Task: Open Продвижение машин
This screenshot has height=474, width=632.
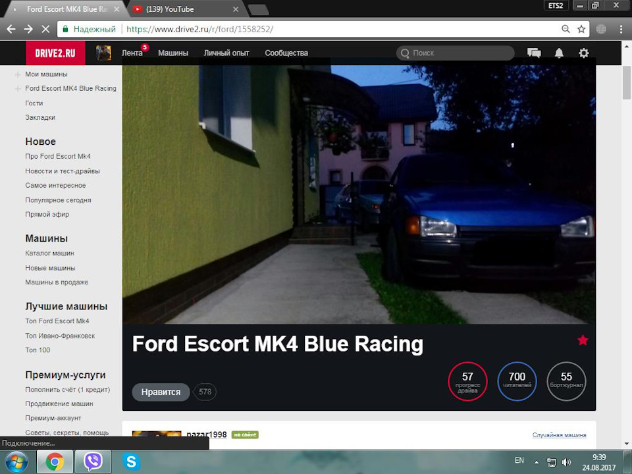Action: [x=59, y=404]
